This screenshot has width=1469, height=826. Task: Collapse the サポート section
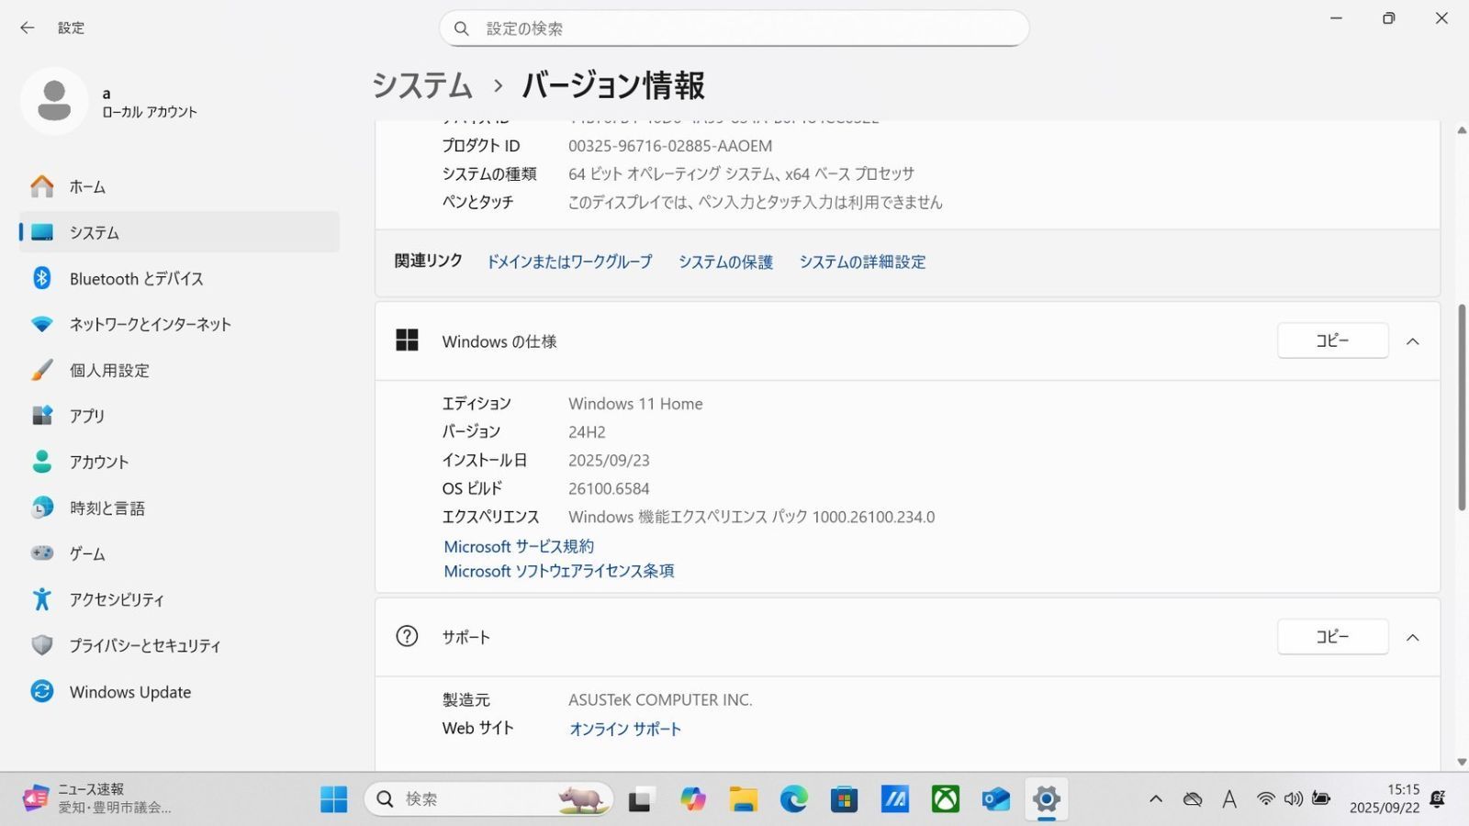(x=1412, y=637)
